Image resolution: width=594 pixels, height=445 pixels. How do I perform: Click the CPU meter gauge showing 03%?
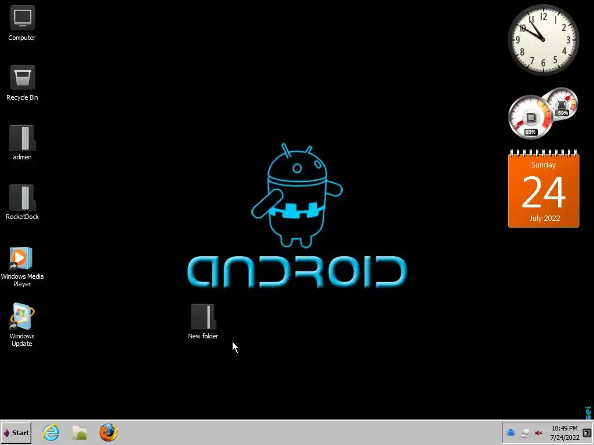pyautogui.click(x=530, y=117)
